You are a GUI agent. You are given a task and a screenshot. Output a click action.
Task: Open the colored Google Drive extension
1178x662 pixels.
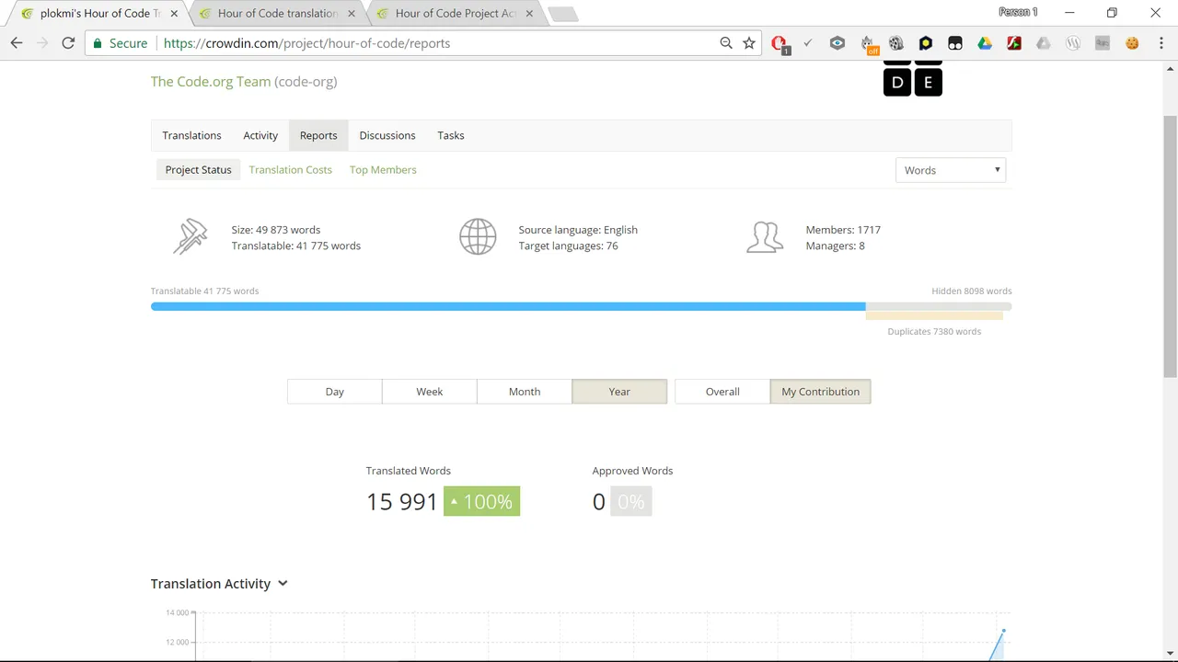point(985,43)
